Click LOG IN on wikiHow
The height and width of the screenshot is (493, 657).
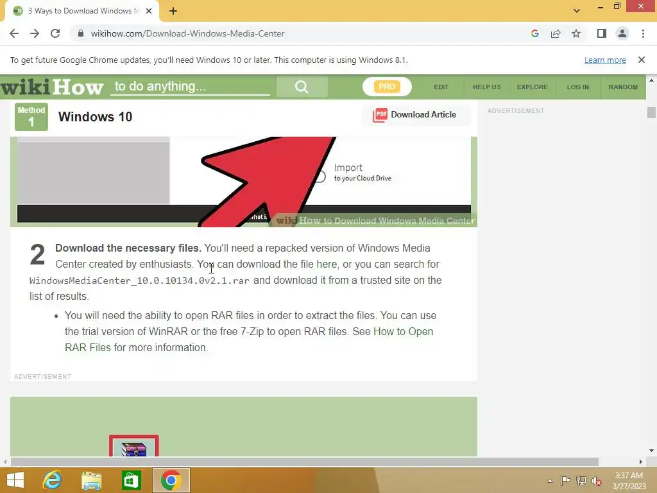(x=578, y=87)
